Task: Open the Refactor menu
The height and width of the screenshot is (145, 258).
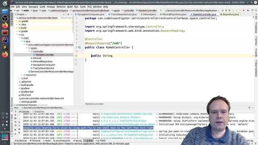Action: tap(61, 7)
